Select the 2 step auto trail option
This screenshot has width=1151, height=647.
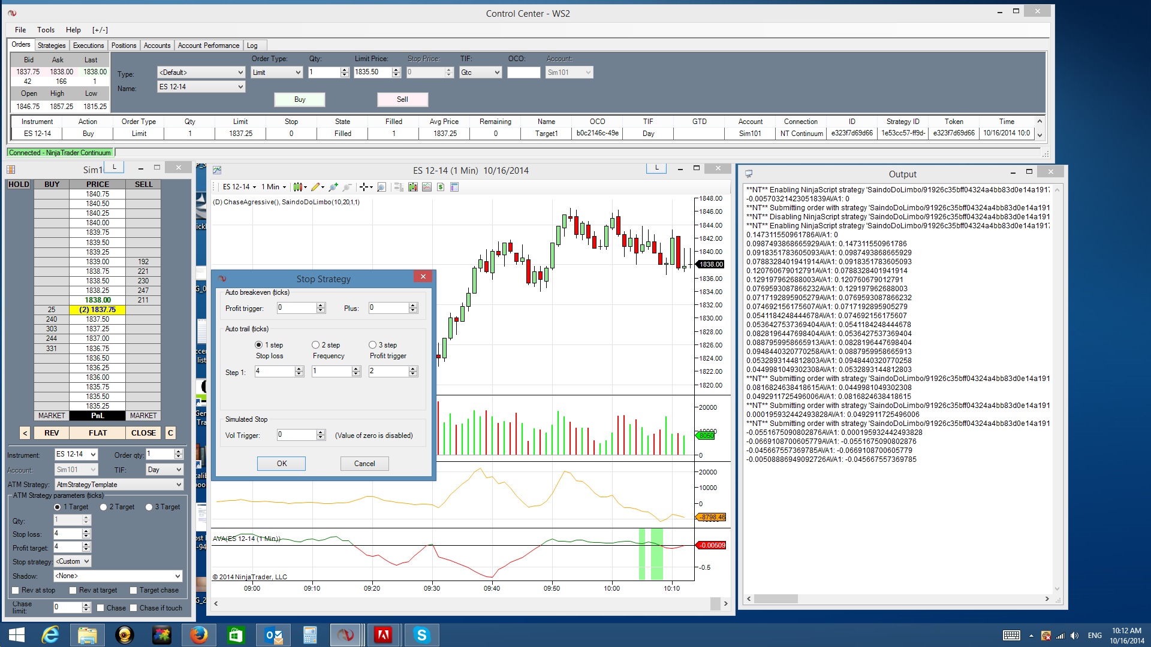tap(315, 345)
